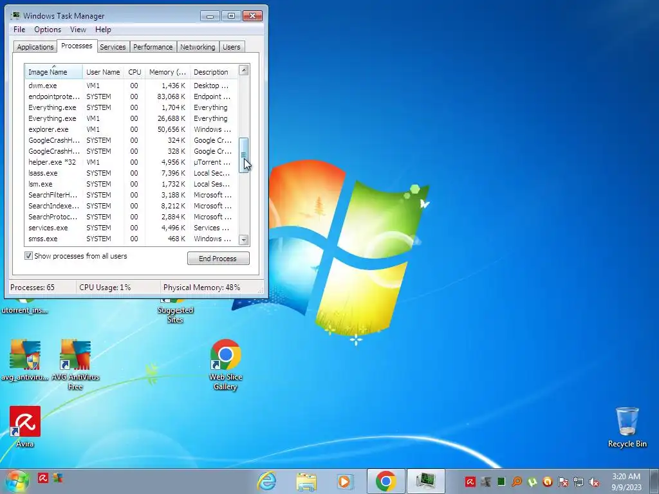
Task: Select the avg_antivirus installer desktop icon
Action: click(x=25, y=360)
